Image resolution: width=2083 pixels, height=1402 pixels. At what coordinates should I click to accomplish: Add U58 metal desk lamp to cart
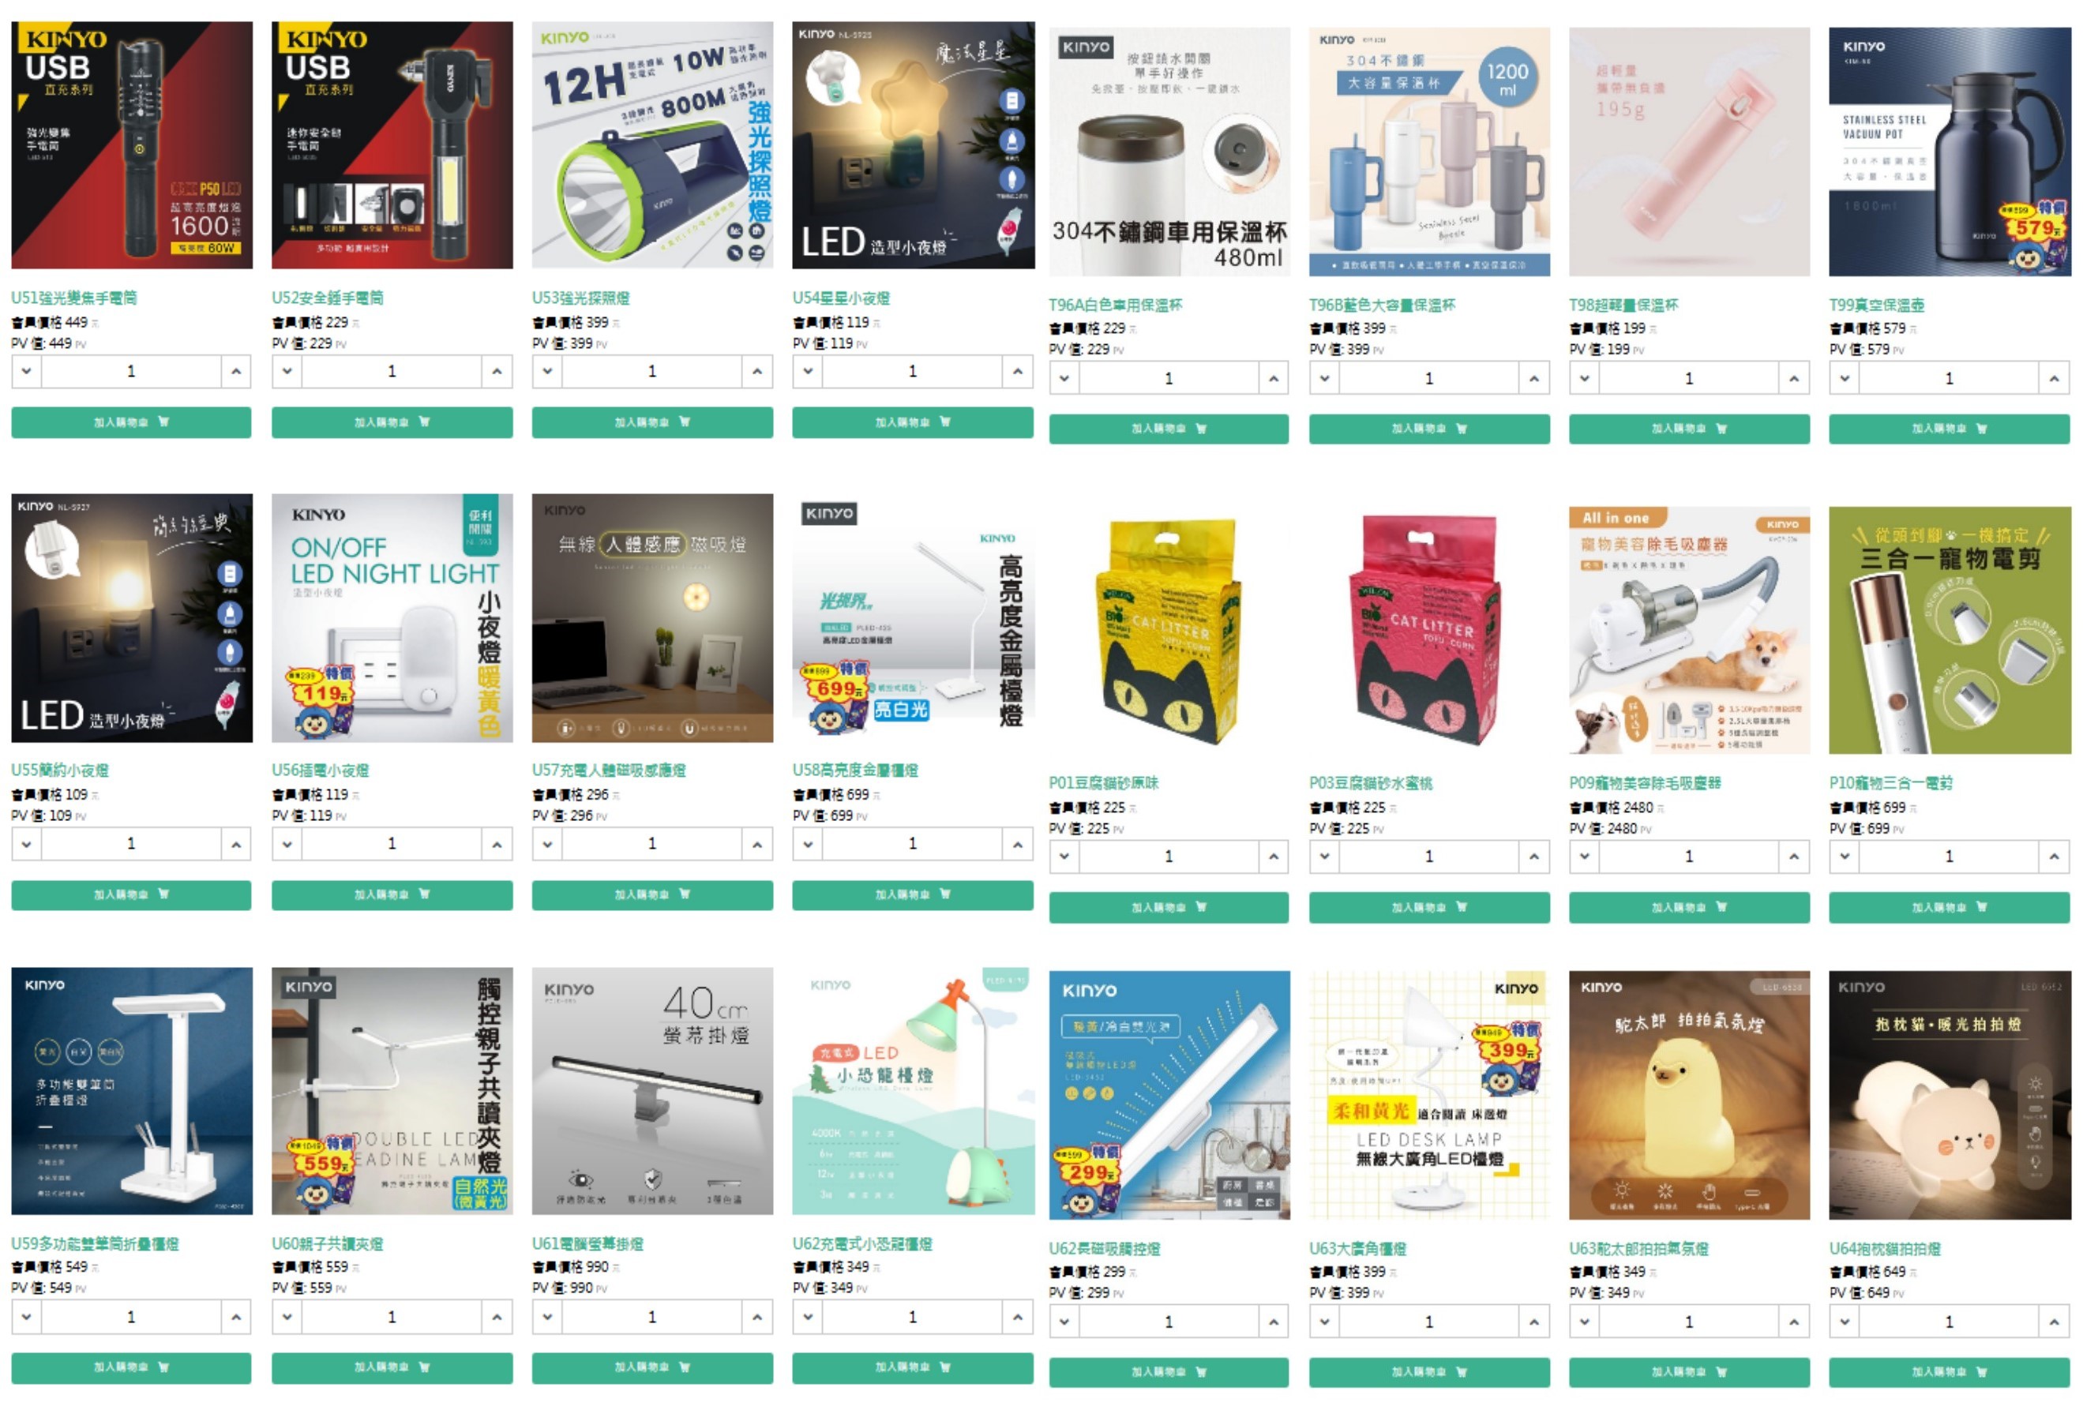tap(912, 895)
